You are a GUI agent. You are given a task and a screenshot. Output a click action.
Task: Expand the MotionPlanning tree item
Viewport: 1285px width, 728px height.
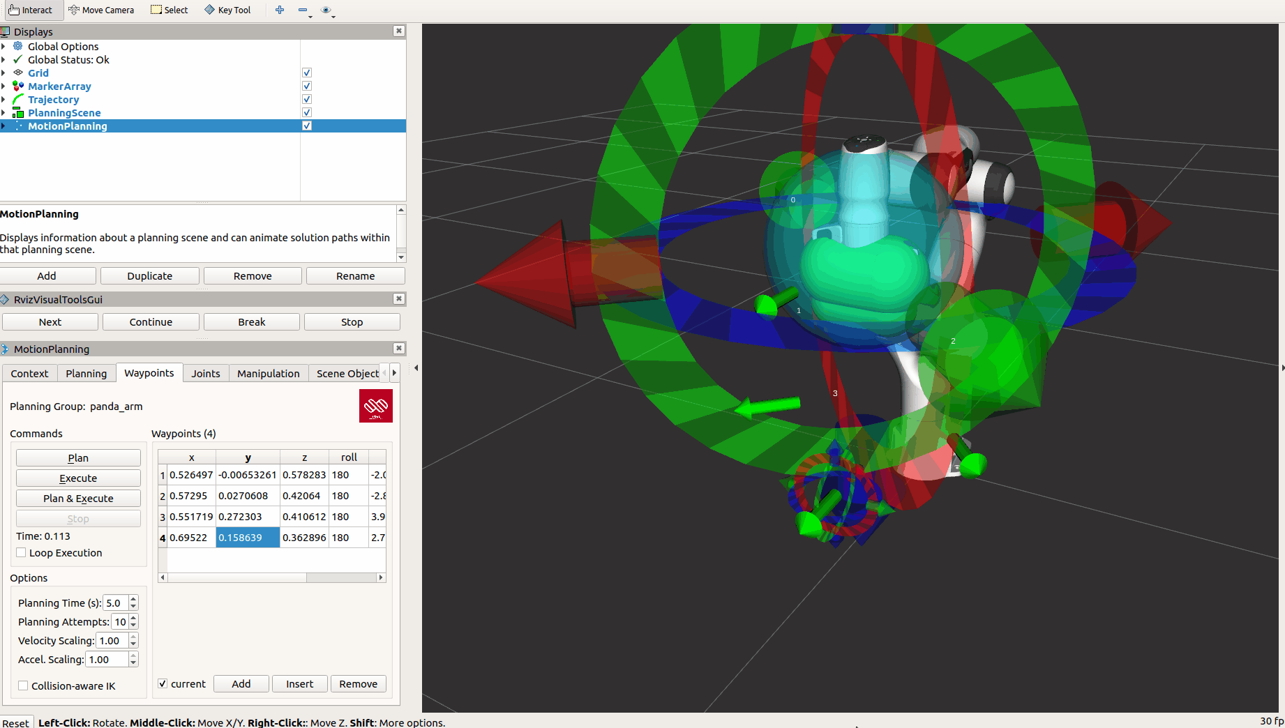click(3, 126)
